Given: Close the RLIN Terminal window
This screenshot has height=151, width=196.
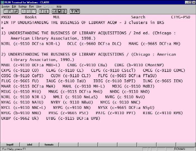Looking at the screenshot, I should tap(193, 2).
